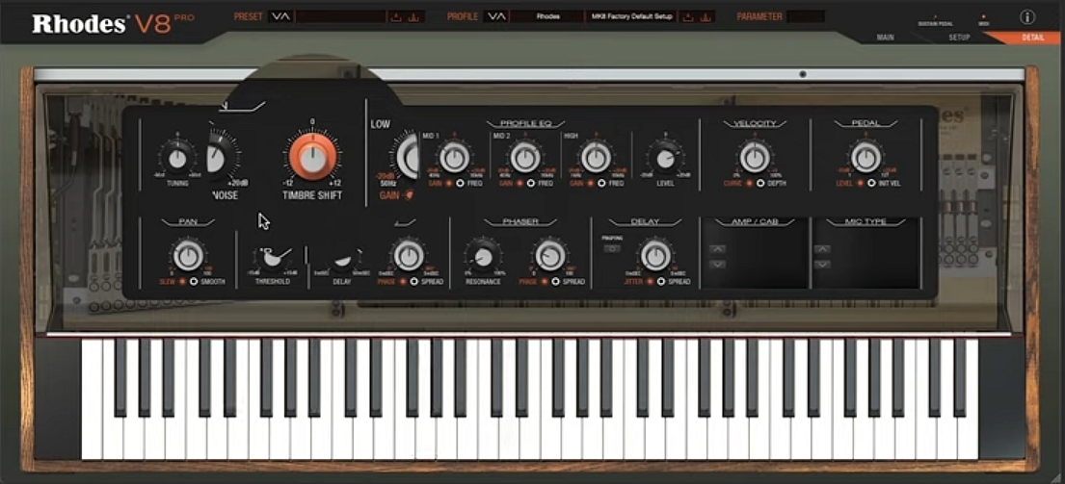
Task: Toggle the Delay Pingpong switch
Action: (612, 249)
